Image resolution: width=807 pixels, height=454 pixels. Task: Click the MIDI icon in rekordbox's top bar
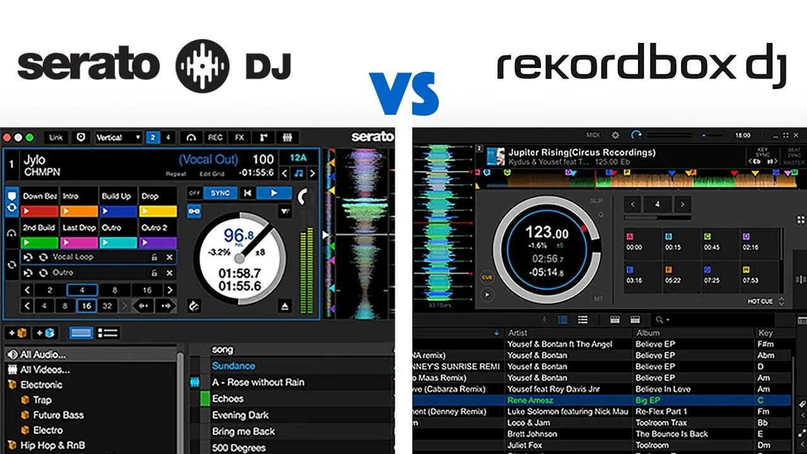(591, 136)
